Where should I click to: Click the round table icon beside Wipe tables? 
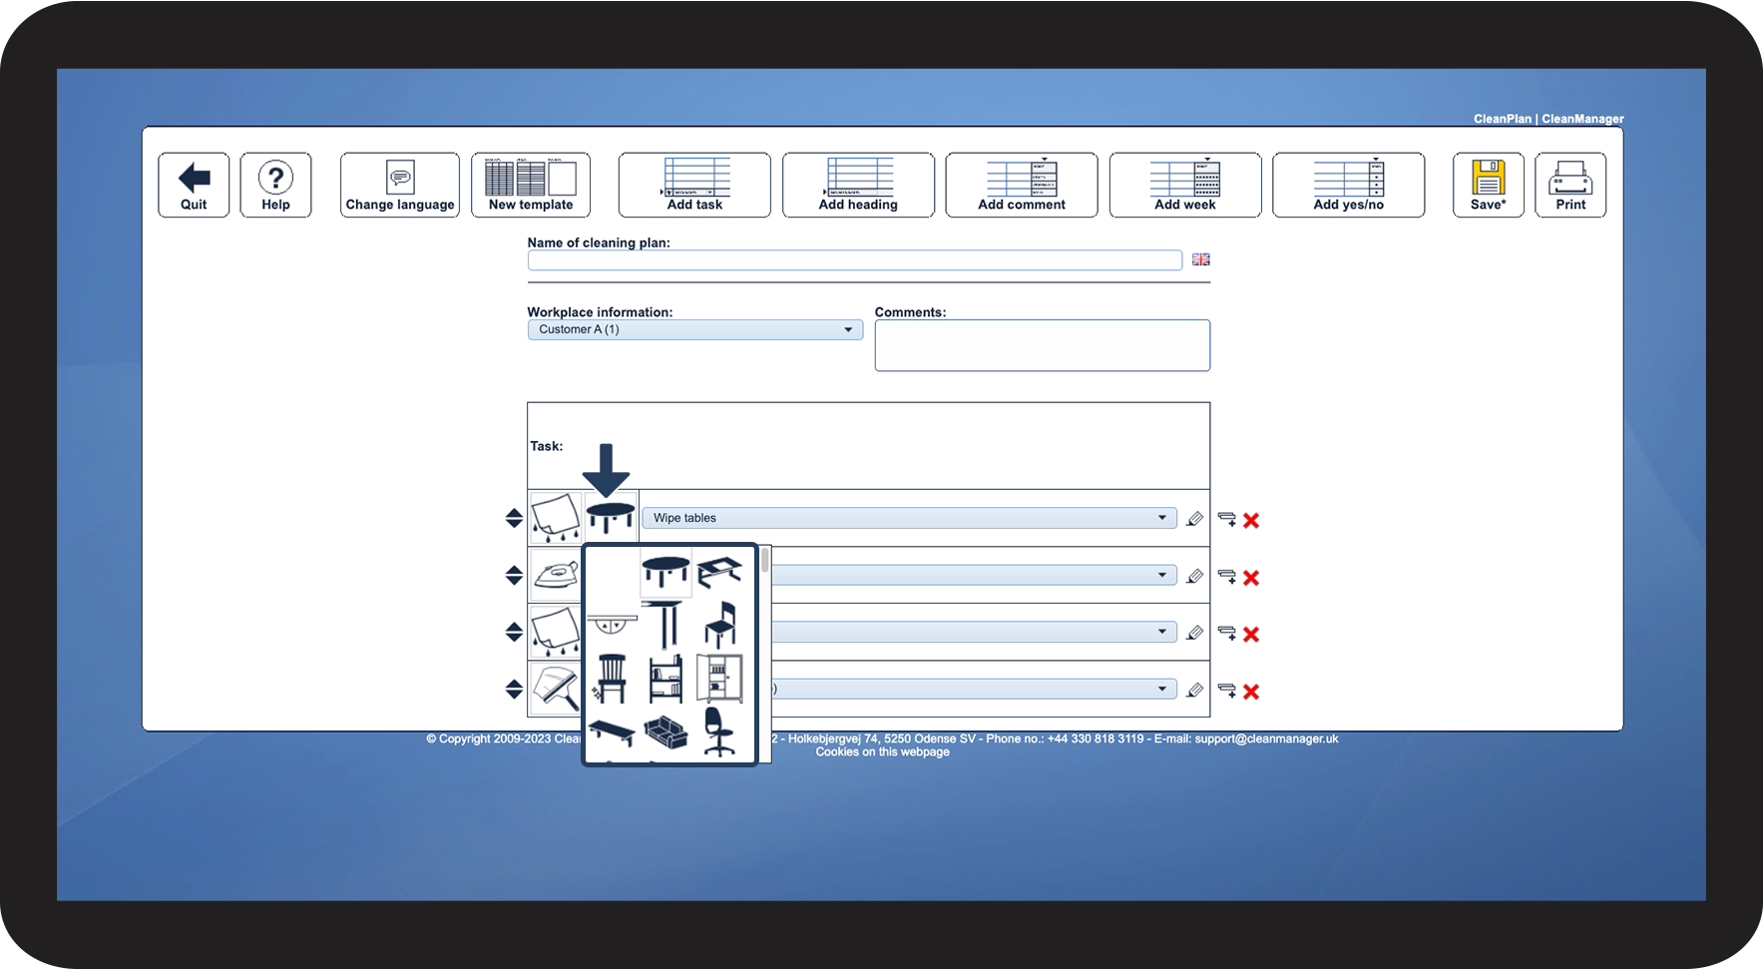point(611,518)
